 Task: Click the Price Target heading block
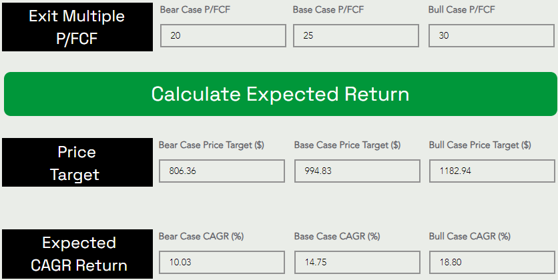coord(77,163)
